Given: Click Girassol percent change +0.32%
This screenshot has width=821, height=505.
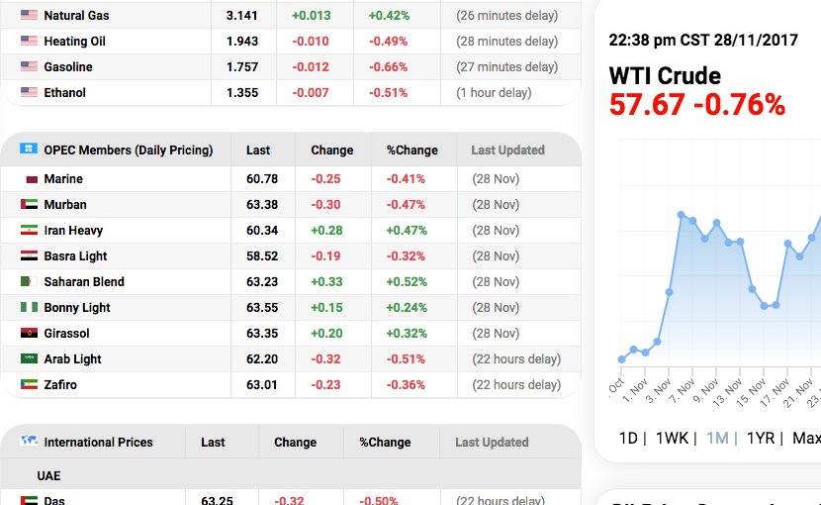Looking at the screenshot, I should tap(407, 333).
